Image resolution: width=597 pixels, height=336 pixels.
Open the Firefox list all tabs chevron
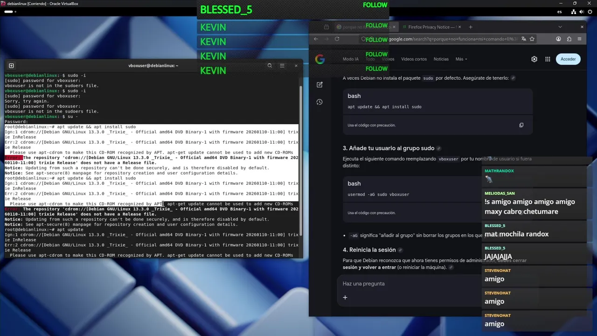click(x=560, y=27)
